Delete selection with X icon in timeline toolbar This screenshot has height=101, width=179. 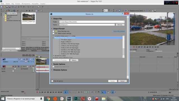79,92
